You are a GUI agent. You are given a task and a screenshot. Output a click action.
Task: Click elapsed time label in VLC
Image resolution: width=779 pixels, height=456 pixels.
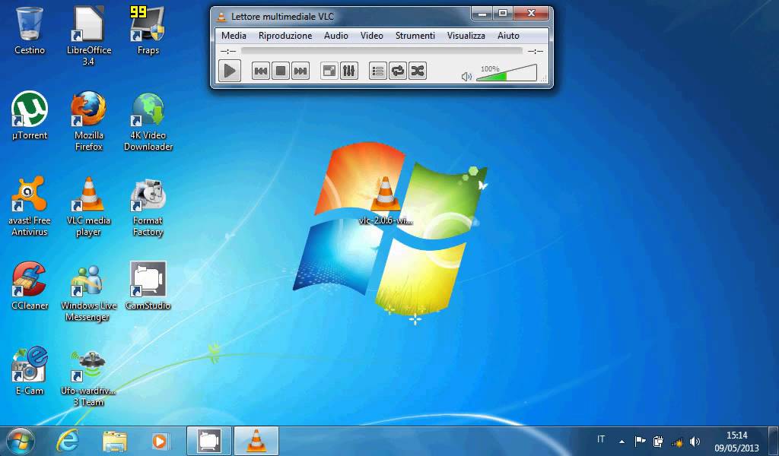point(228,51)
